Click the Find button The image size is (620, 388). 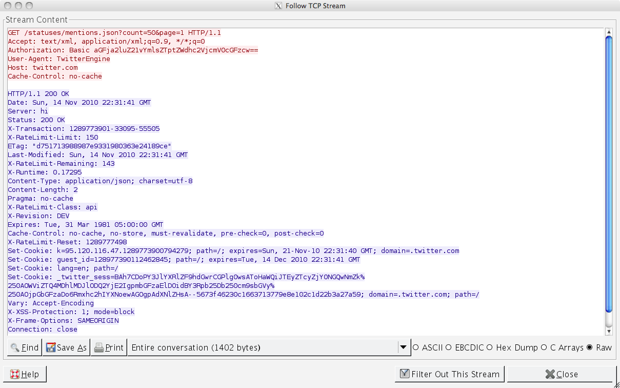coord(25,347)
